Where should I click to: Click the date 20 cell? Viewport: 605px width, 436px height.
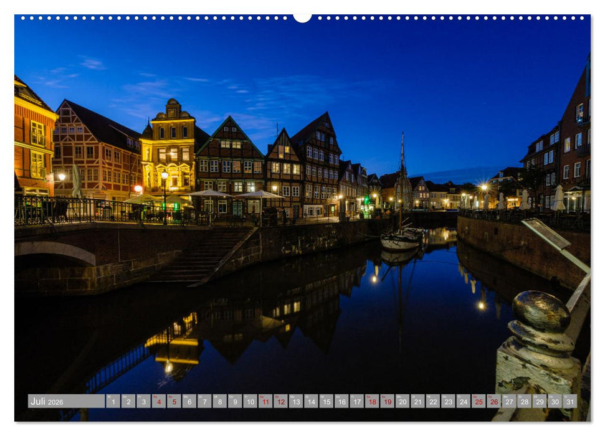(x=403, y=401)
